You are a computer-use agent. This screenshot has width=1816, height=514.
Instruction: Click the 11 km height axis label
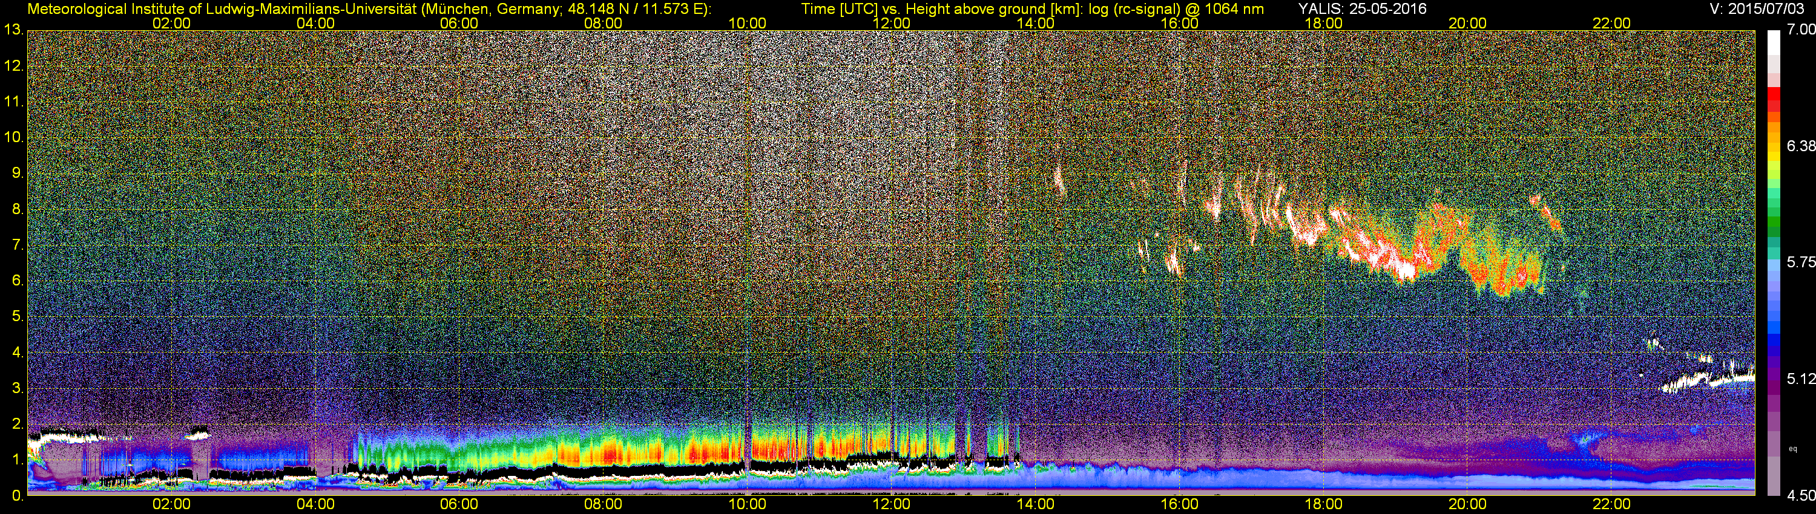point(14,102)
